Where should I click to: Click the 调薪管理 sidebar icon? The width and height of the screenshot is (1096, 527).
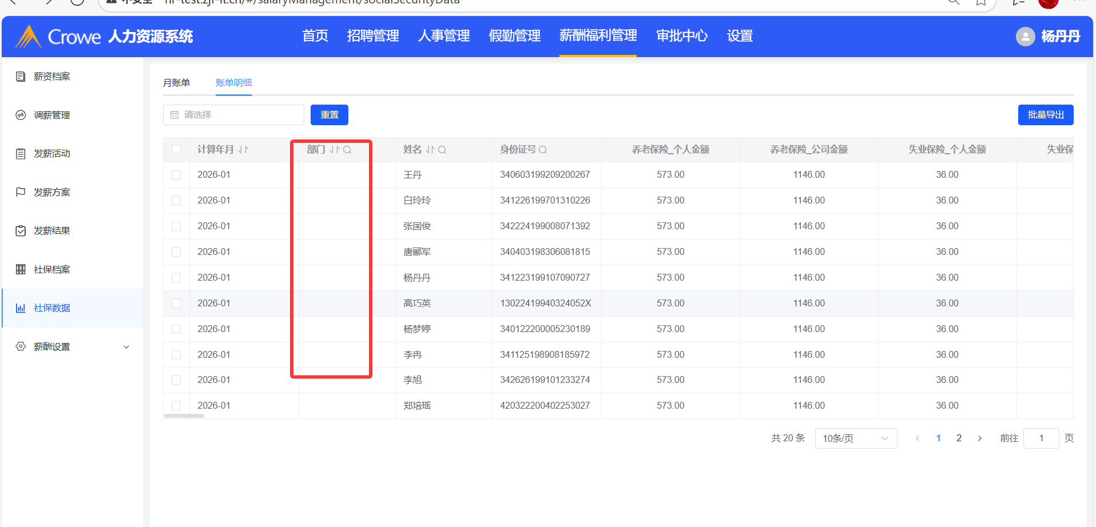pos(21,115)
